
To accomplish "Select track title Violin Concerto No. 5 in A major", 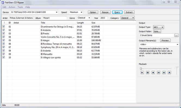I will 58,37.
